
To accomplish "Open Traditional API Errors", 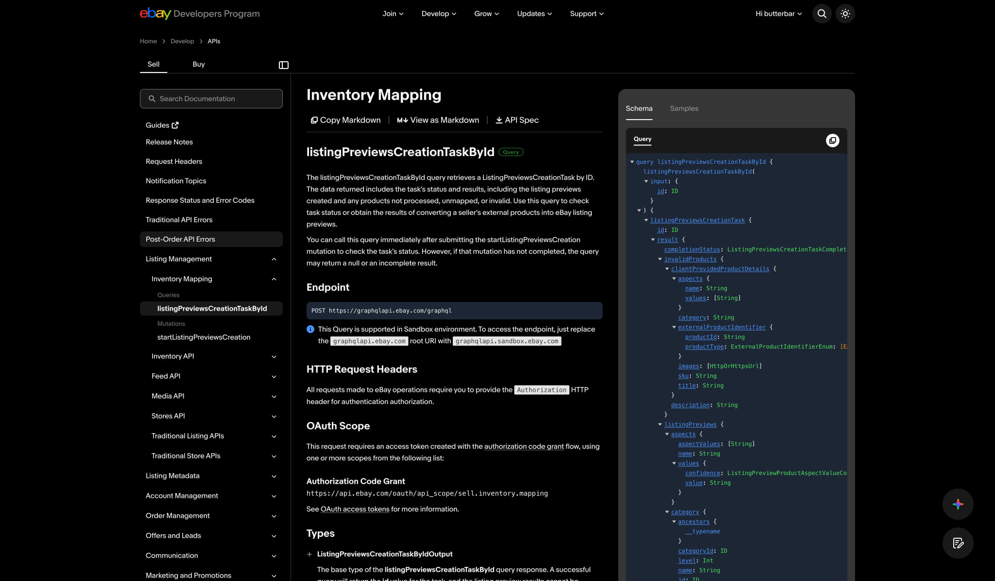I will tap(179, 220).
